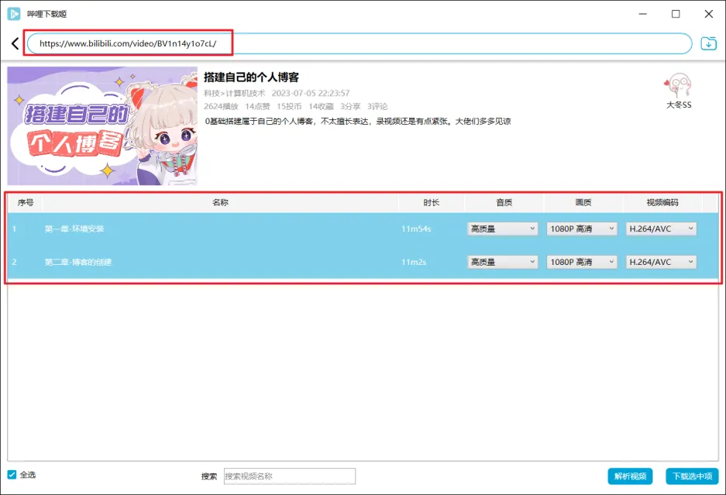The height and width of the screenshot is (495, 726).
Task: Sort by the 名称 column header
Action: (220, 202)
